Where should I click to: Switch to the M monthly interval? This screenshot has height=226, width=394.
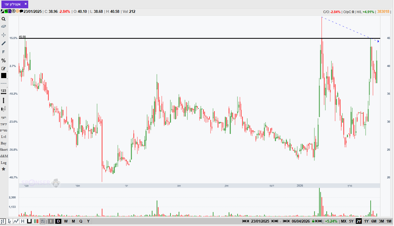click(x=73, y=221)
